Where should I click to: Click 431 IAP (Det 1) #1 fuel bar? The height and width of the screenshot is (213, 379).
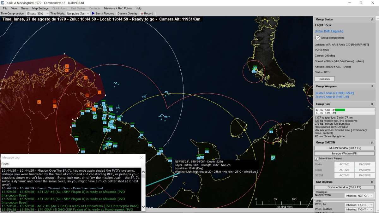pos(345,110)
